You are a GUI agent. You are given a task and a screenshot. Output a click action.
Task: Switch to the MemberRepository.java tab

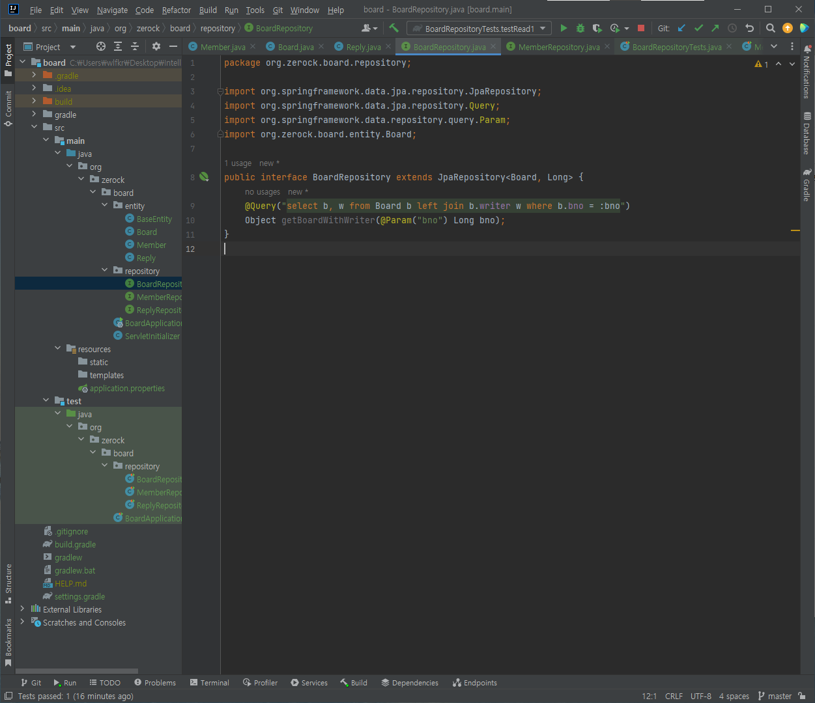click(559, 47)
